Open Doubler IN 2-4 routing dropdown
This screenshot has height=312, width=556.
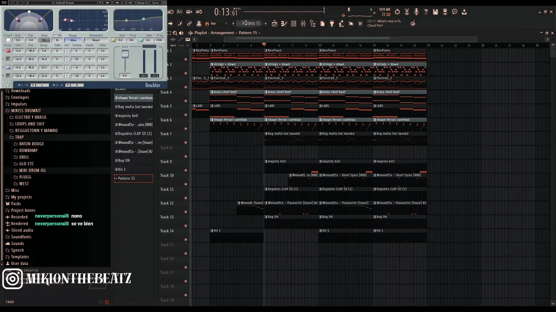pos(67,85)
